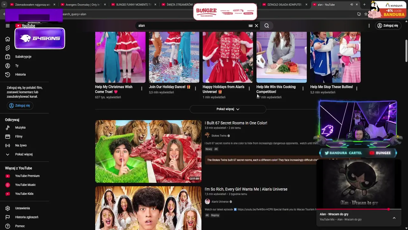Click the magnifier search button

click(x=267, y=26)
